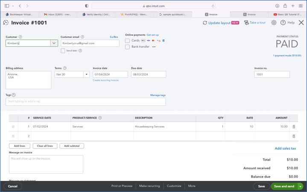Open invoice history clock icon beside title

click(x=6, y=23)
